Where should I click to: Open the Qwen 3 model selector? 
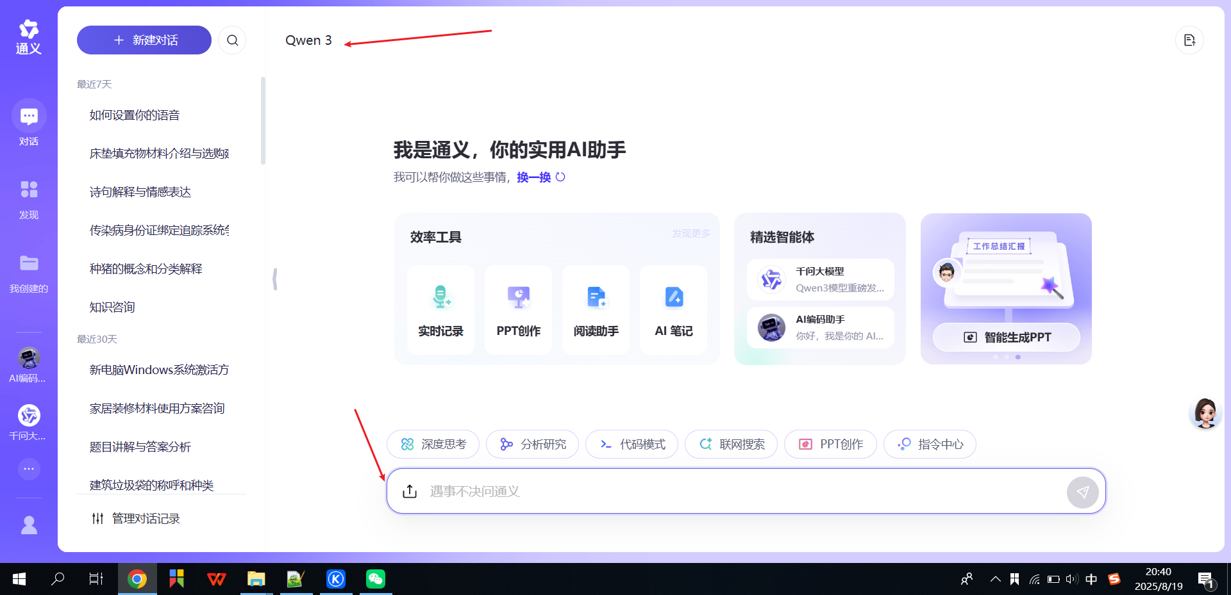click(308, 40)
